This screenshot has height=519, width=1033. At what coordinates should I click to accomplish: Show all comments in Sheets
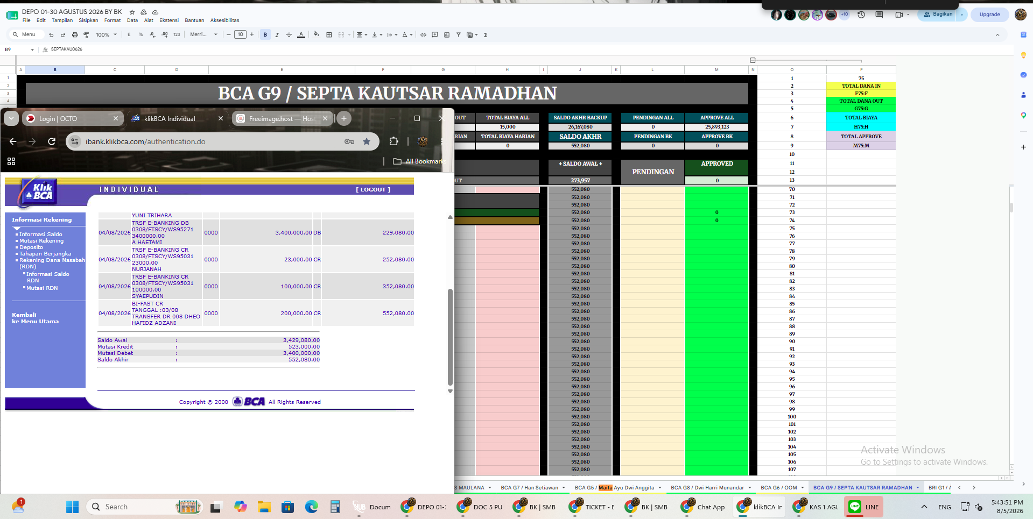point(879,15)
